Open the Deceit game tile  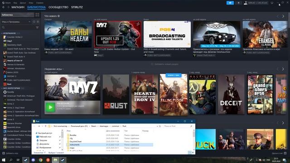(231, 95)
